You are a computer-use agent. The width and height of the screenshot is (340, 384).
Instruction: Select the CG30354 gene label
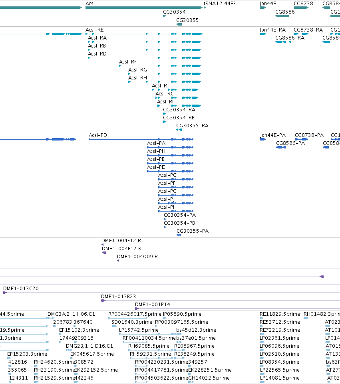click(x=174, y=12)
